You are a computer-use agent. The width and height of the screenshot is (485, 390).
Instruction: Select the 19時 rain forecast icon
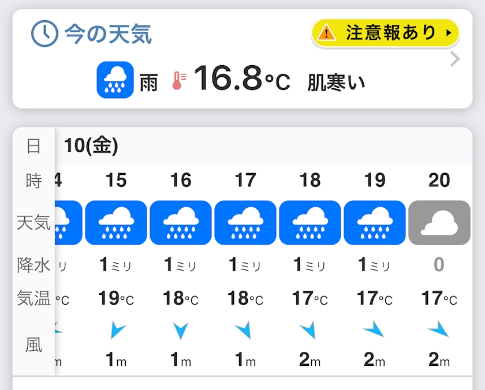click(x=375, y=223)
